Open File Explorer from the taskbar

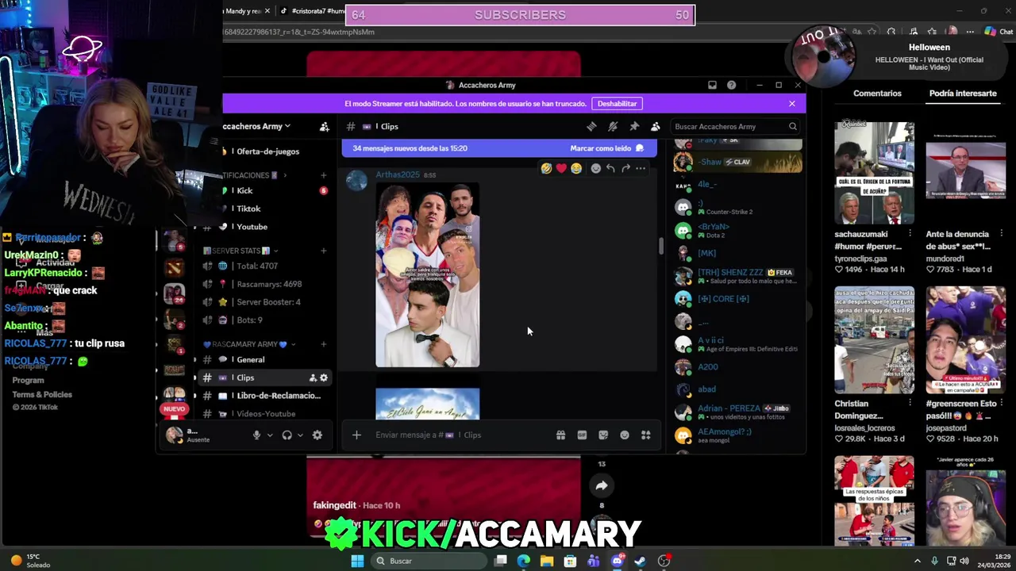click(547, 561)
